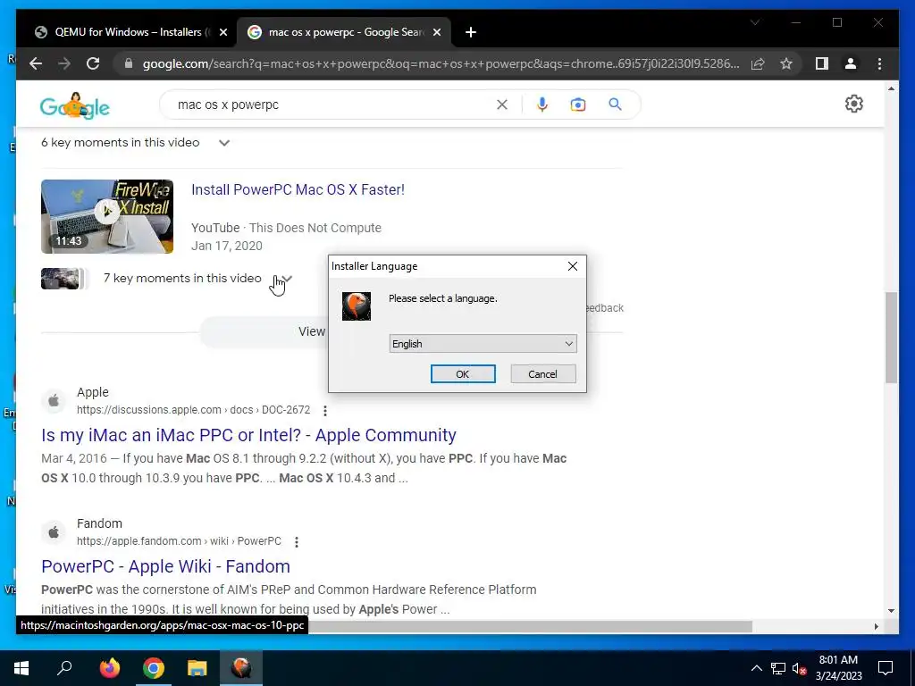Reload the current page

coord(93,63)
